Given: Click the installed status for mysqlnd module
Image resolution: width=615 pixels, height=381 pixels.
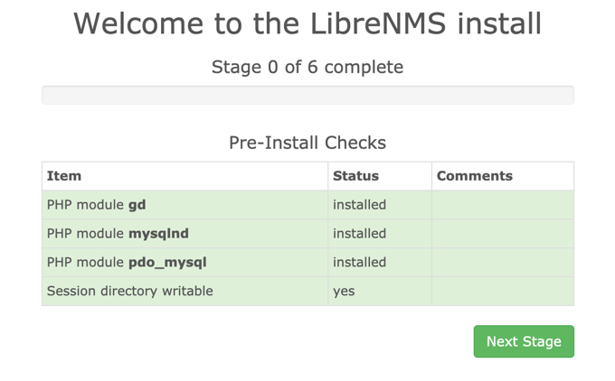Looking at the screenshot, I should pyautogui.click(x=359, y=234).
